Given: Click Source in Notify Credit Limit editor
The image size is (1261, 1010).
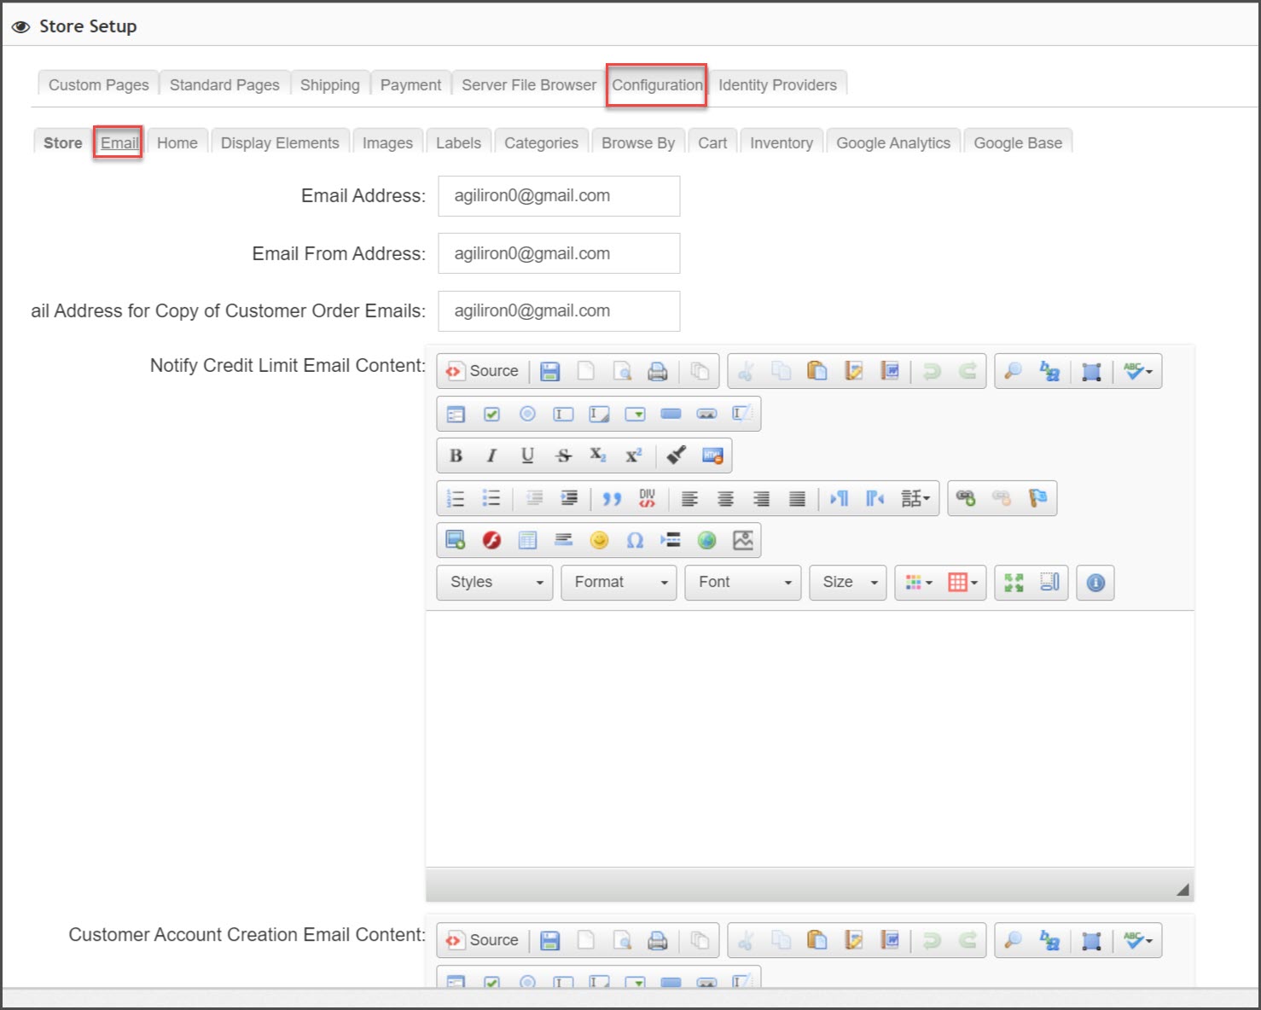Looking at the screenshot, I should [482, 371].
